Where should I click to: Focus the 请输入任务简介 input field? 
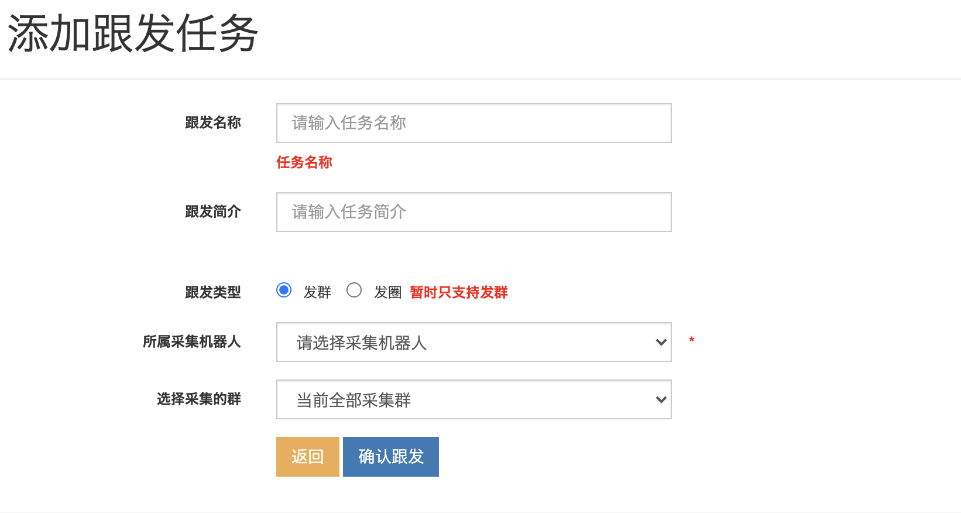click(473, 212)
